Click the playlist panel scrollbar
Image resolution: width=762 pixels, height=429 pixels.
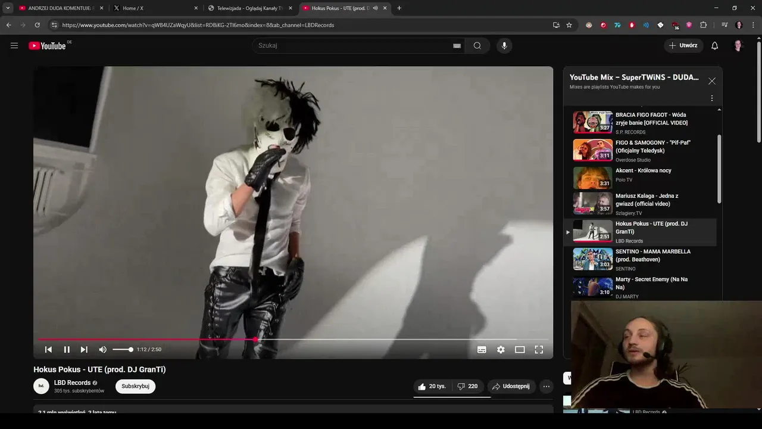(719, 169)
